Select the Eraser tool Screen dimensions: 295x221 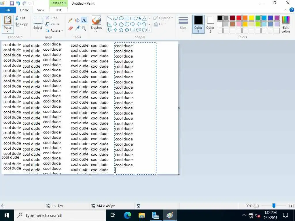pyautogui.click(x=70, y=28)
